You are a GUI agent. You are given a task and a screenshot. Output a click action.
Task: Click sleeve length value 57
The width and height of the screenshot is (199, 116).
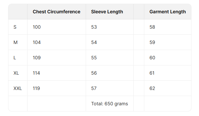(x=94, y=89)
